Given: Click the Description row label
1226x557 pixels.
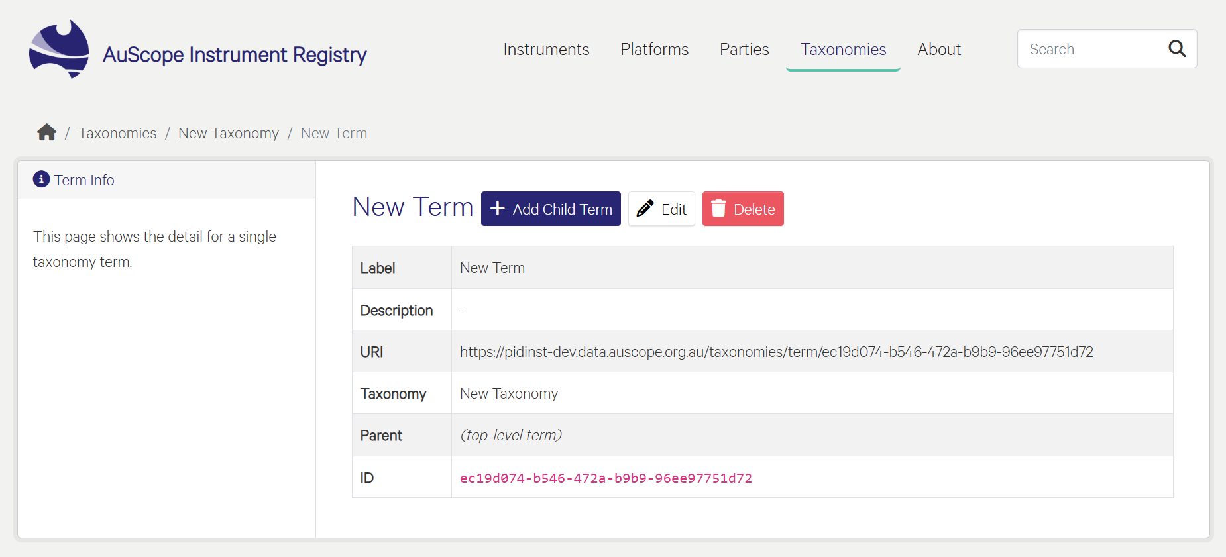Looking at the screenshot, I should click(396, 310).
